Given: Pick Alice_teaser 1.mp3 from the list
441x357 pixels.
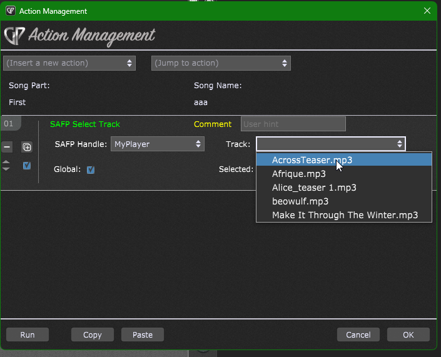Looking at the screenshot, I should point(314,188).
